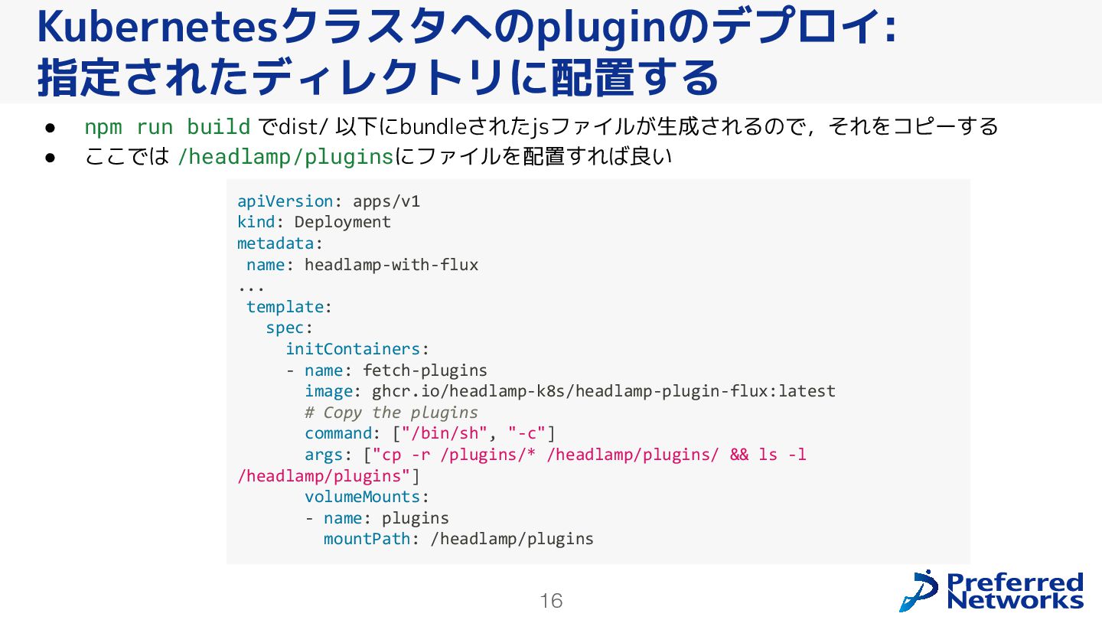1102x620 pixels.
Task: Click the 'mountPath: /headlamp/plugins' line
Action: [x=458, y=539]
